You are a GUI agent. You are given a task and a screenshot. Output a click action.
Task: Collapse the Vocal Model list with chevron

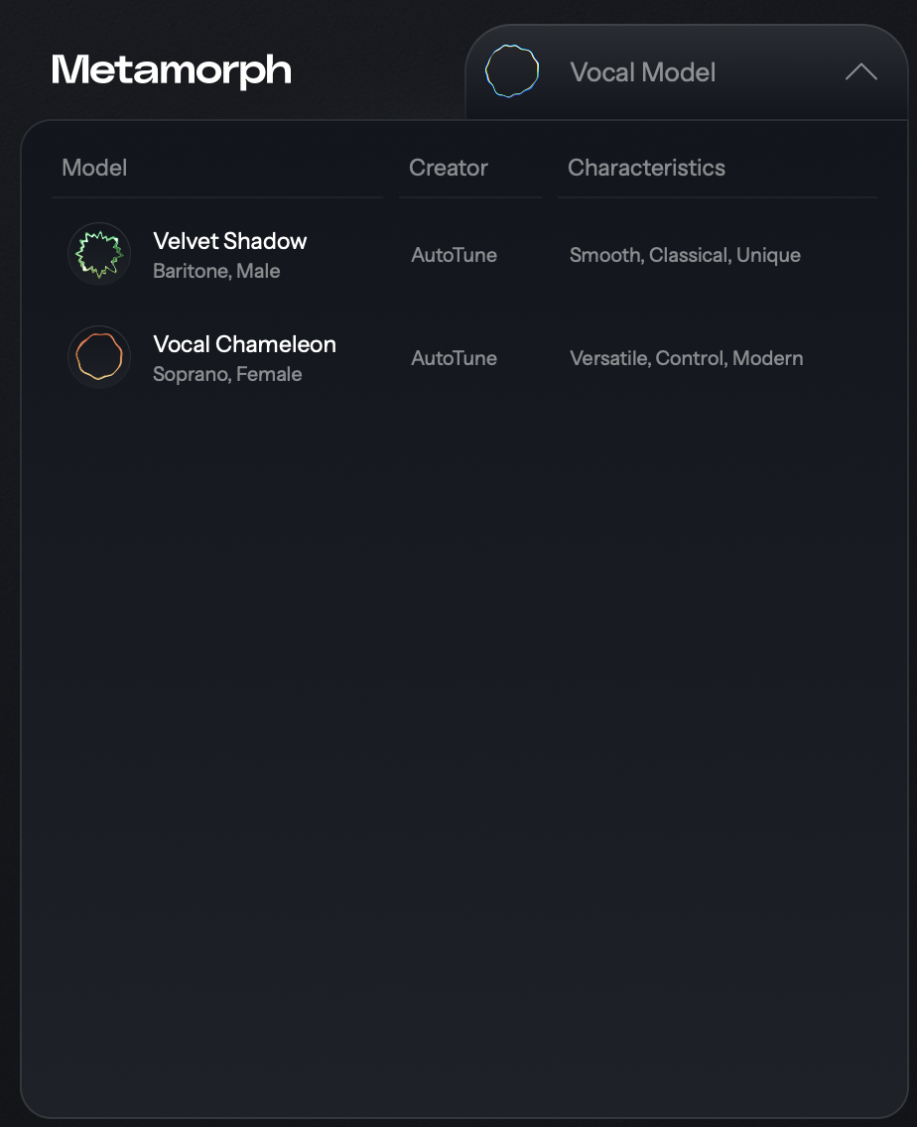coord(860,72)
